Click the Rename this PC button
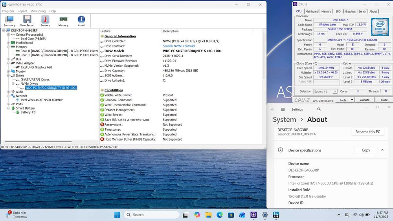The width and height of the screenshot is (393, 221). point(368,132)
